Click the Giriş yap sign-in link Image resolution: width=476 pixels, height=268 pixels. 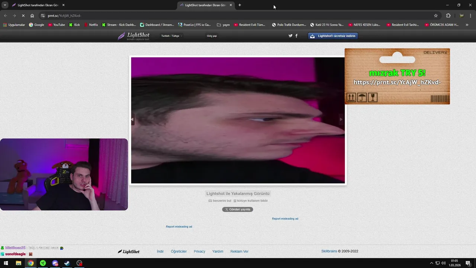212,36
